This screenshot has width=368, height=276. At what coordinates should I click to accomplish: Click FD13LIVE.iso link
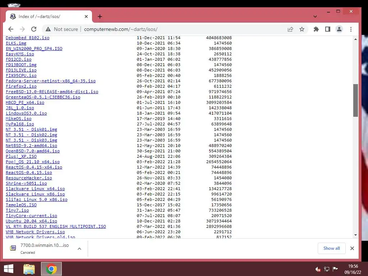[x=21, y=70]
